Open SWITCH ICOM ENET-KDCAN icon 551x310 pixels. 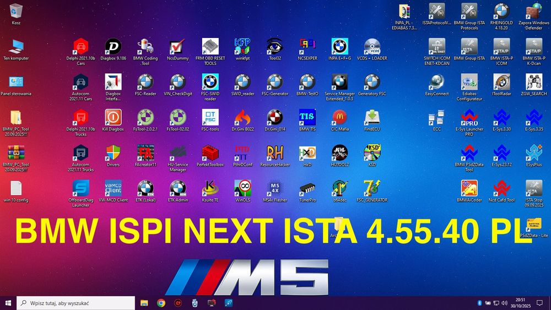point(437,46)
